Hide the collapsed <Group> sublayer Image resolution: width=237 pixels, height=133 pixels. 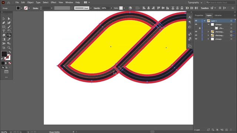196,39
